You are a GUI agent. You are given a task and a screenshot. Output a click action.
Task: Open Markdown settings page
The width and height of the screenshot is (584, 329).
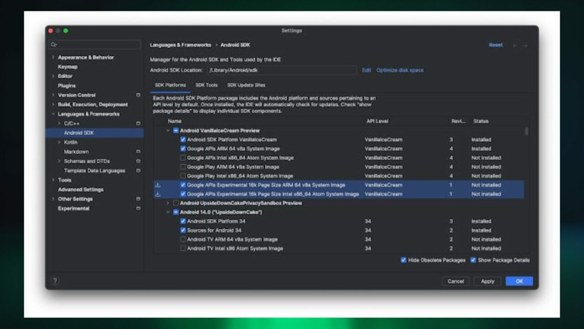pyautogui.click(x=76, y=152)
